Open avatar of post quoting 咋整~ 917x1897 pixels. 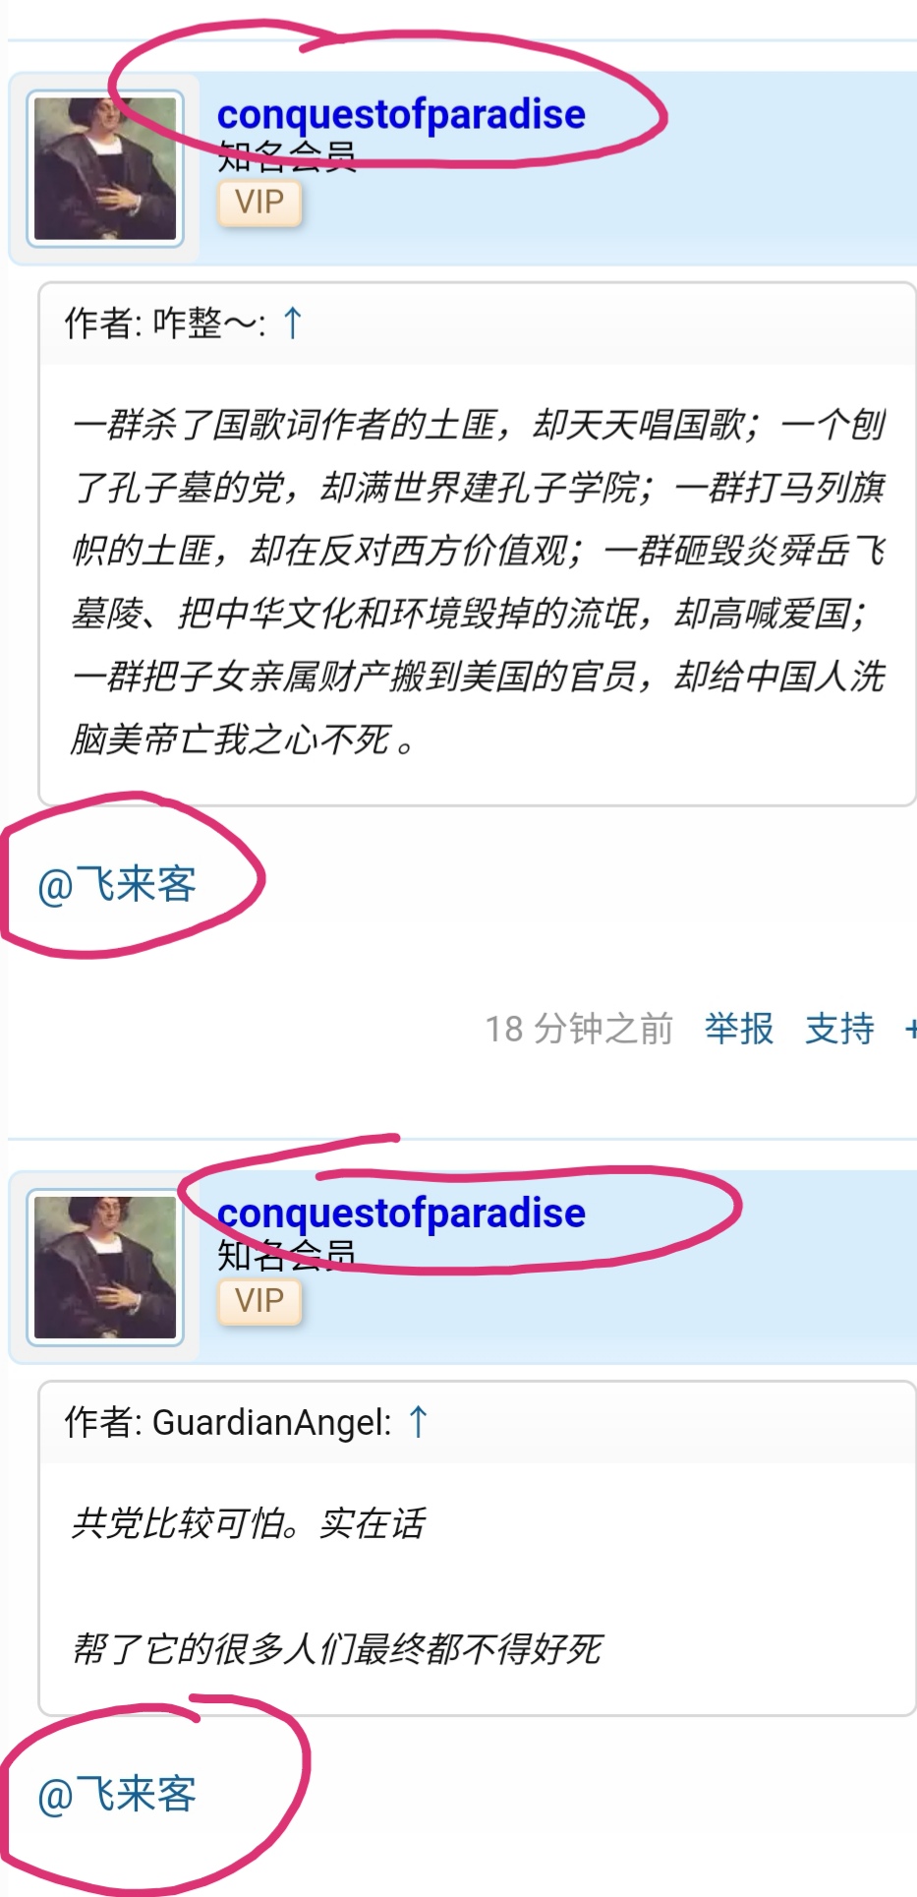(x=105, y=168)
